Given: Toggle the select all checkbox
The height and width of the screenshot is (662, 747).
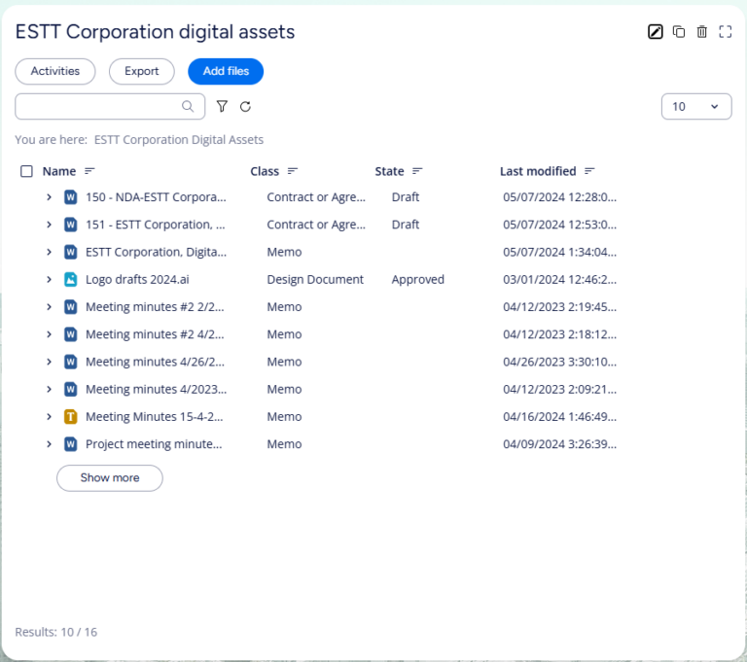Looking at the screenshot, I should [26, 171].
